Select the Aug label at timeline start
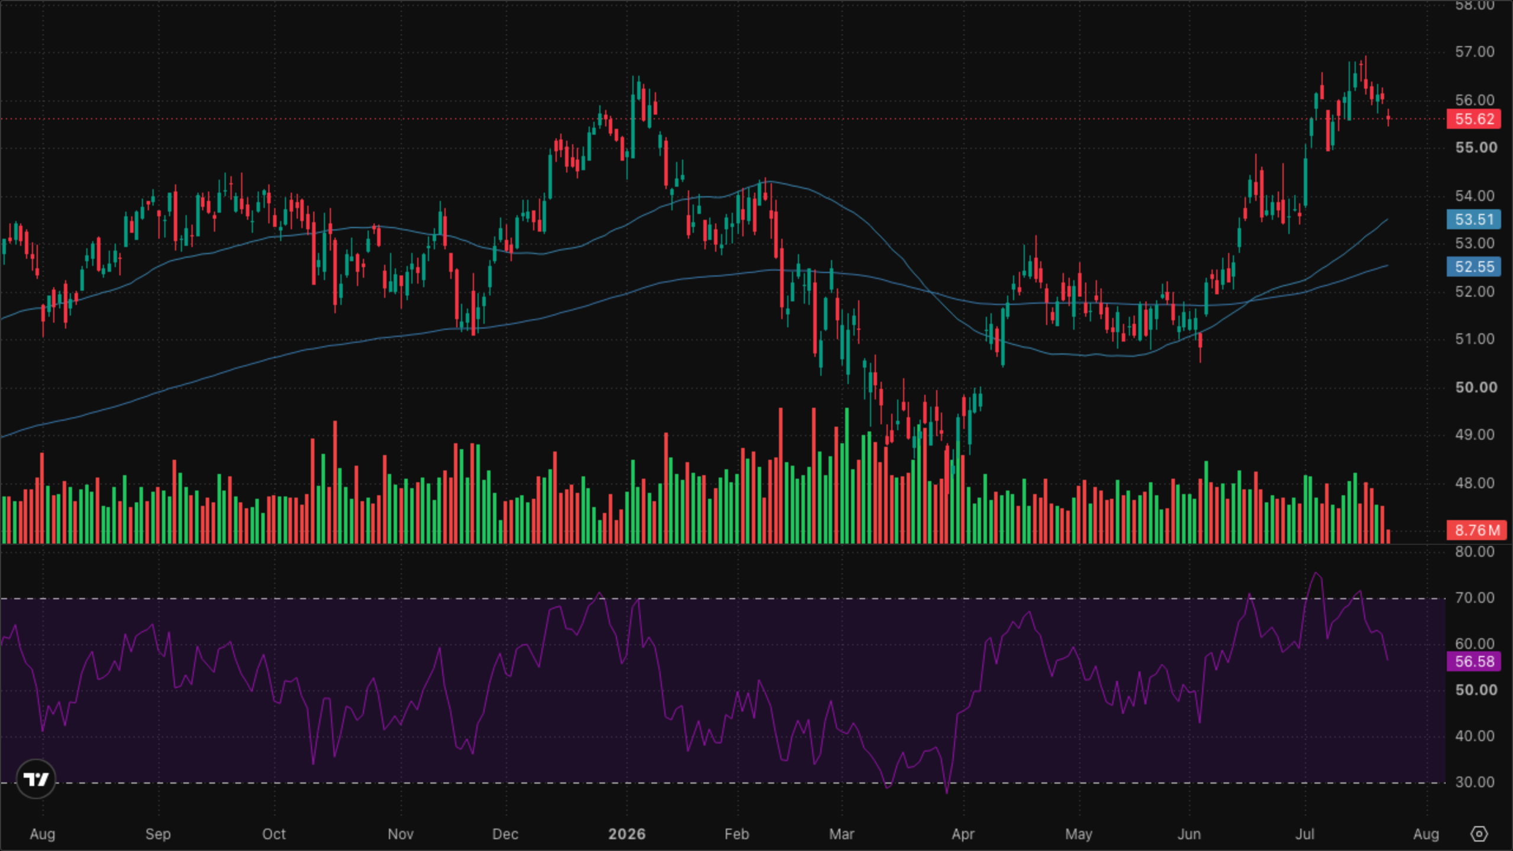 pos(43,834)
